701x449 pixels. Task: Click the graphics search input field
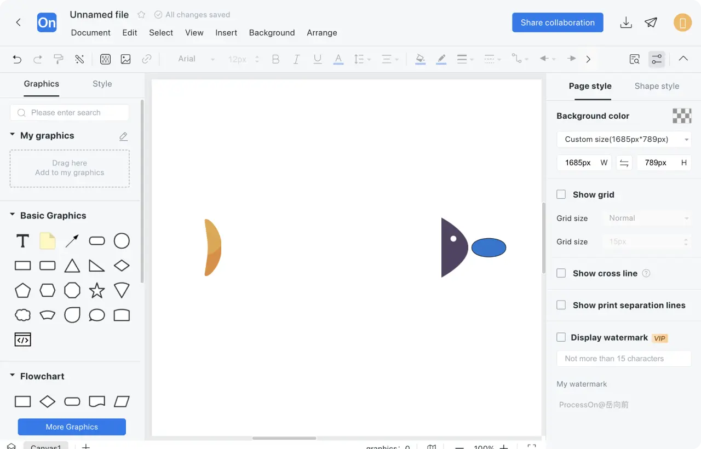70,113
